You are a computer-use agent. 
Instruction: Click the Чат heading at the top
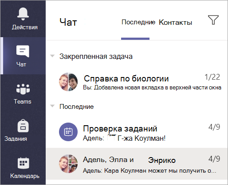(68, 22)
